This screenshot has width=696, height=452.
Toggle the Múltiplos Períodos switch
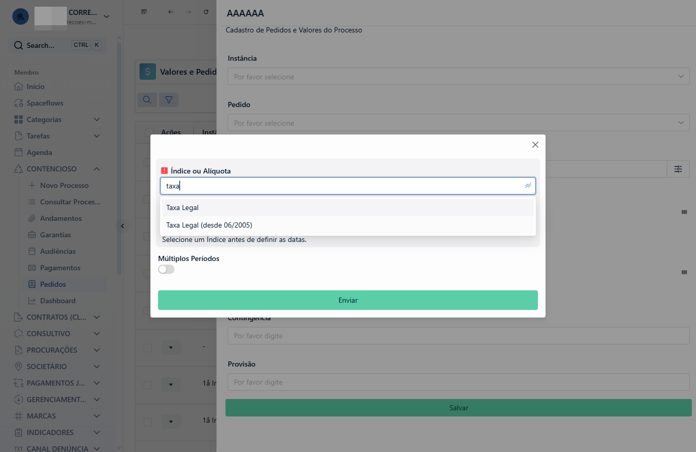click(166, 269)
